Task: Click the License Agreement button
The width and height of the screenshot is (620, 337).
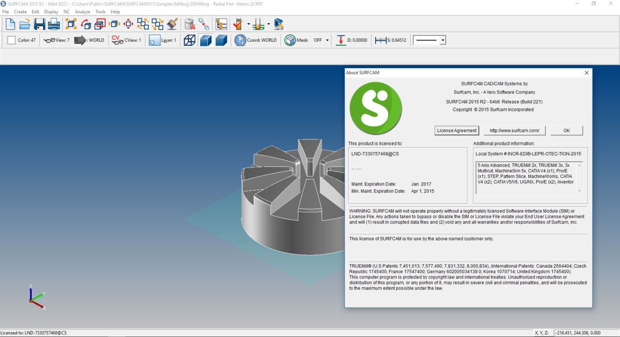Action: pos(457,131)
